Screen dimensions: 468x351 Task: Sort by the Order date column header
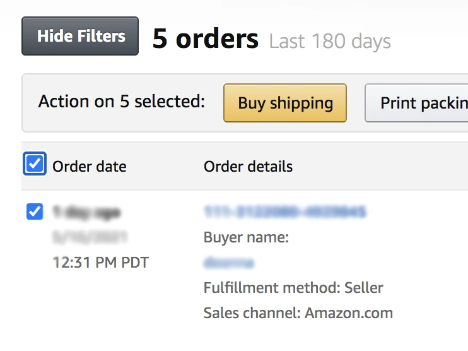click(89, 167)
